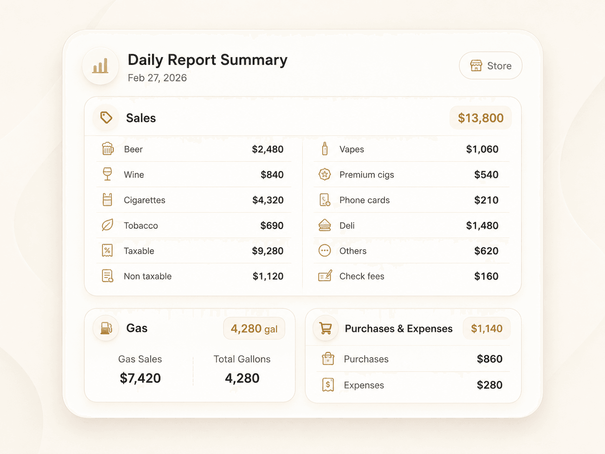Click the Total Gallons value 4,280

coord(242,378)
